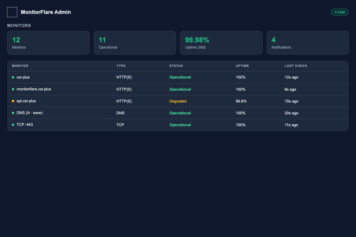
Task: Open the 4 Notifications card
Action: pyautogui.click(x=308, y=43)
